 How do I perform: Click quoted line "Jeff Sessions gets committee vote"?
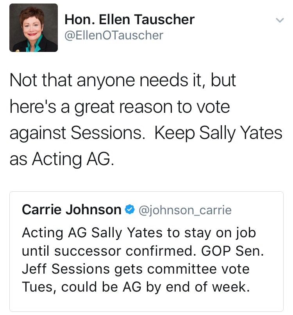[136, 269]
